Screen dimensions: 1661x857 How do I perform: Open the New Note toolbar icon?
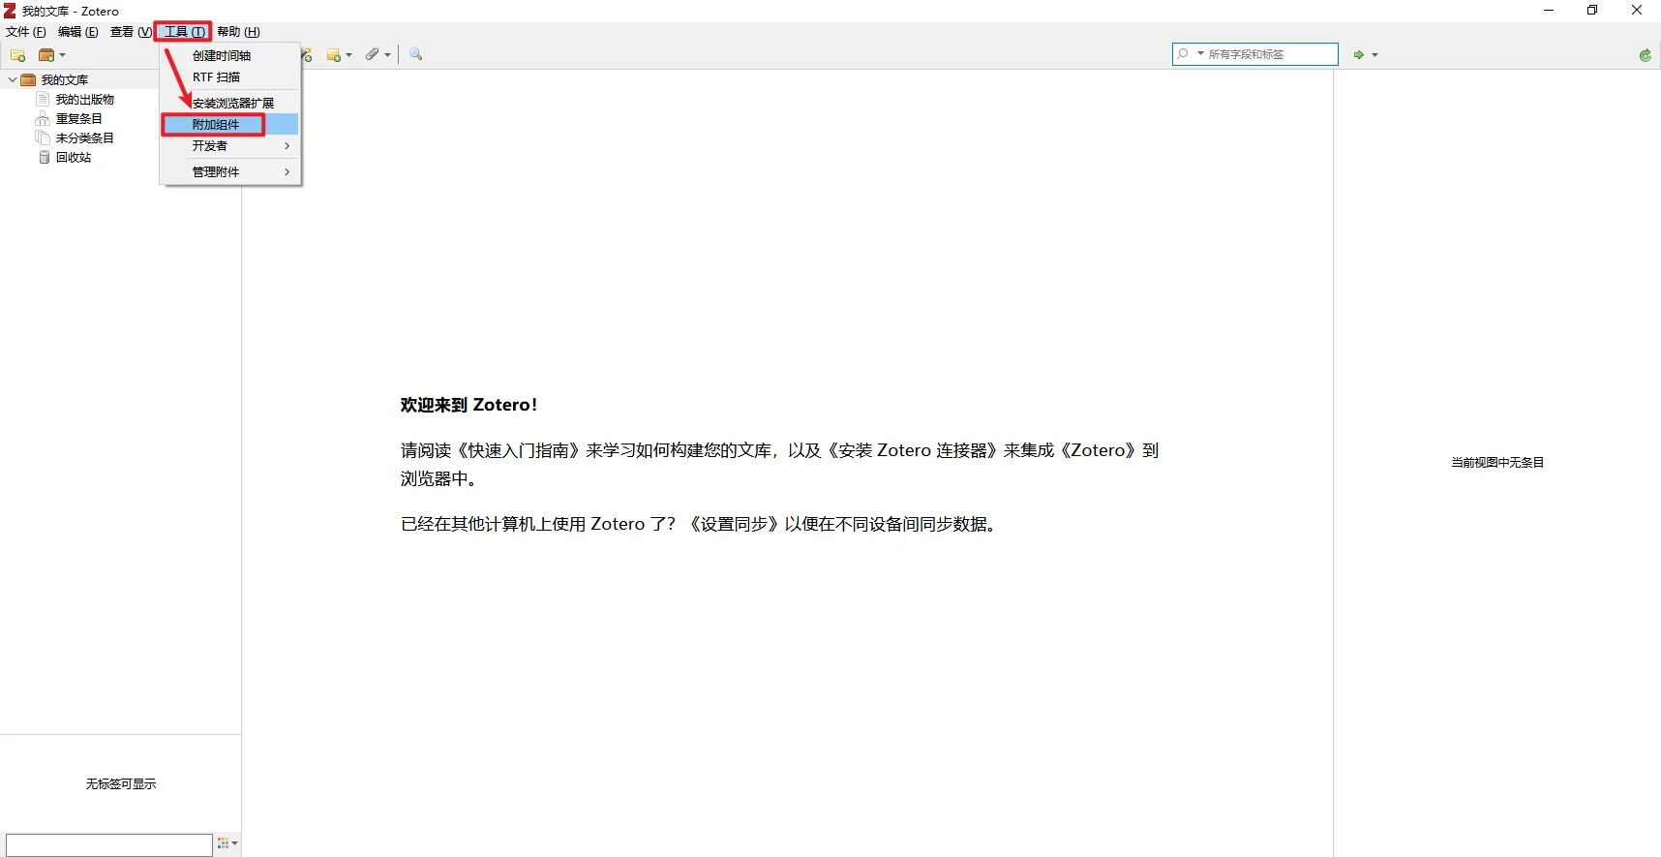[x=334, y=55]
